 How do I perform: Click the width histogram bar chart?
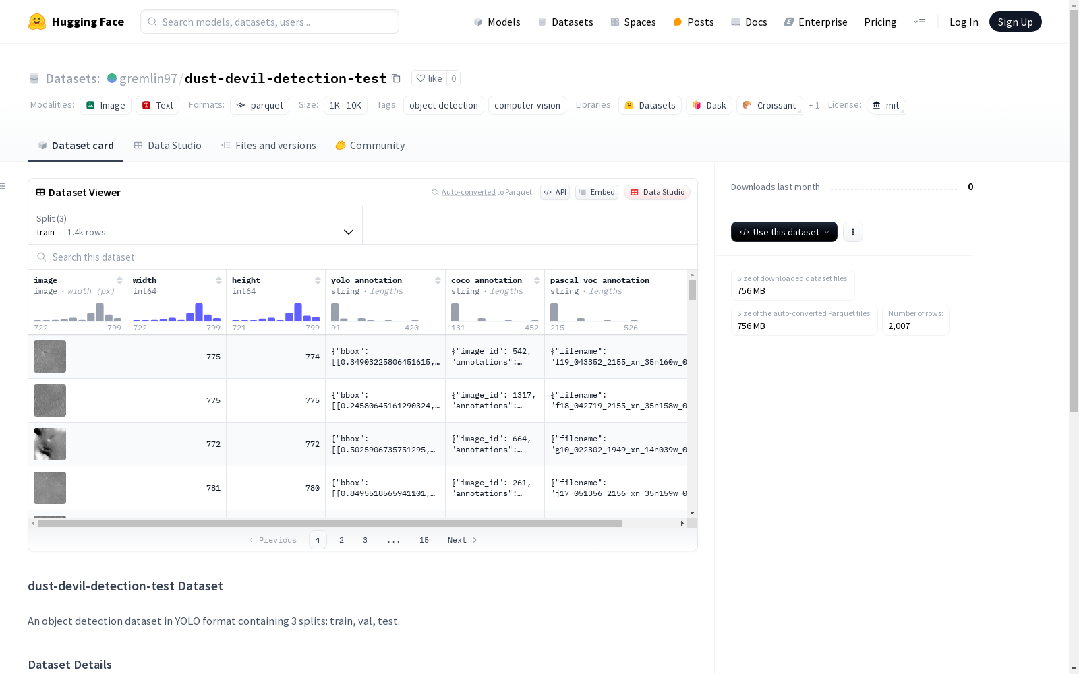pos(177,311)
